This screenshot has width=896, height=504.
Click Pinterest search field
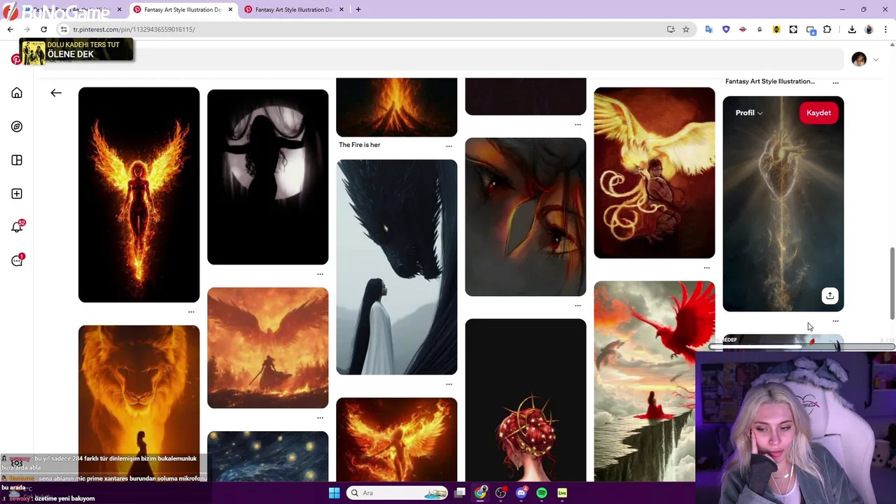pyautogui.click(x=441, y=59)
